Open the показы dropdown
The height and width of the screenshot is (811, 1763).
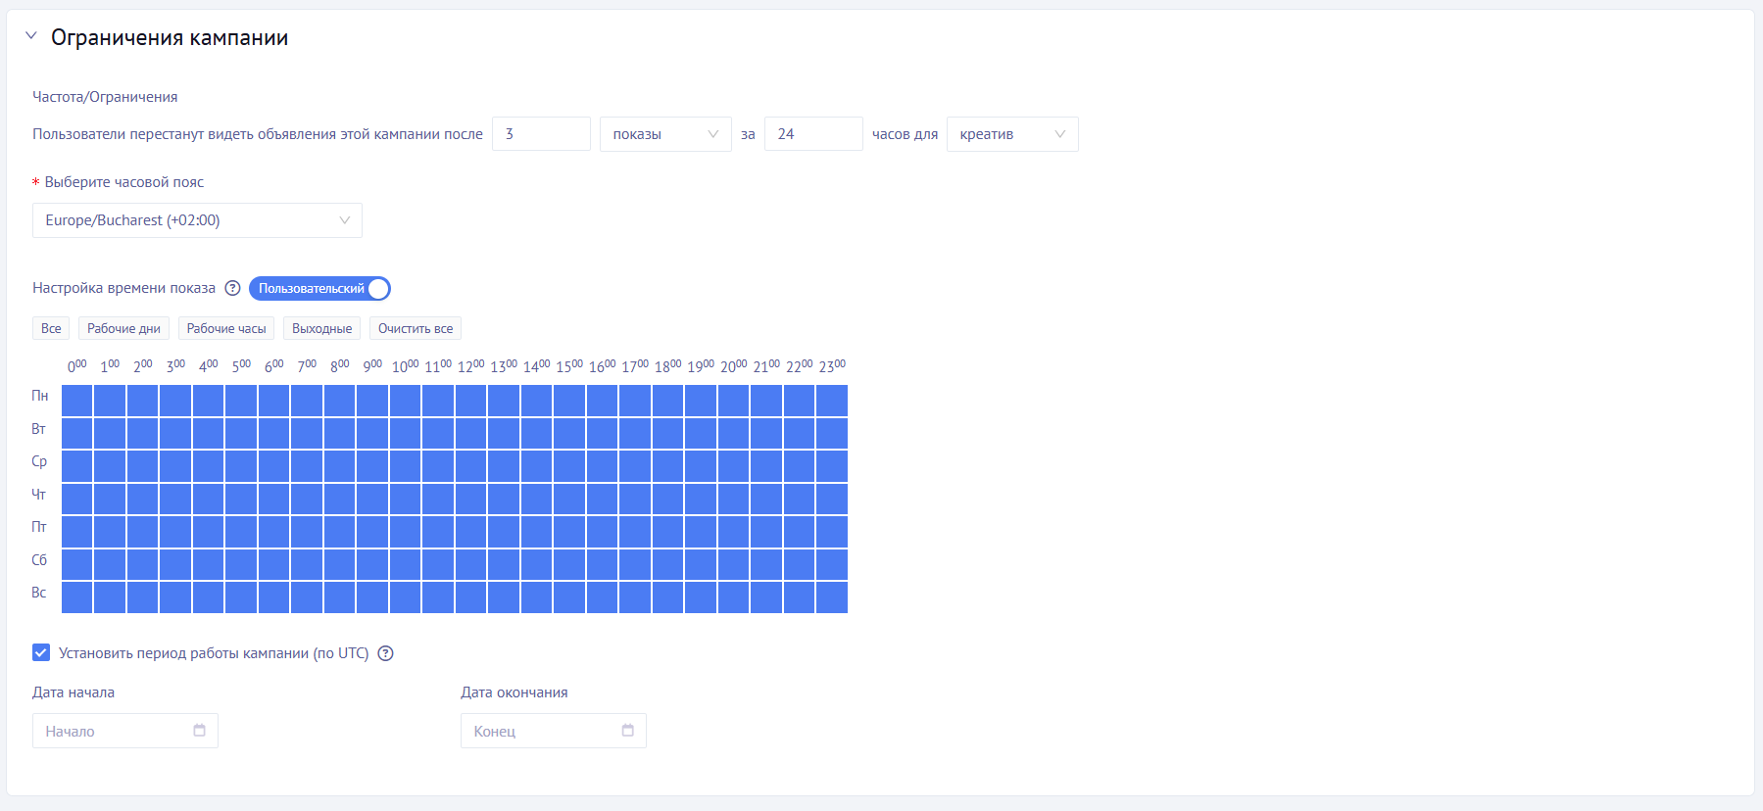coord(664,134)
